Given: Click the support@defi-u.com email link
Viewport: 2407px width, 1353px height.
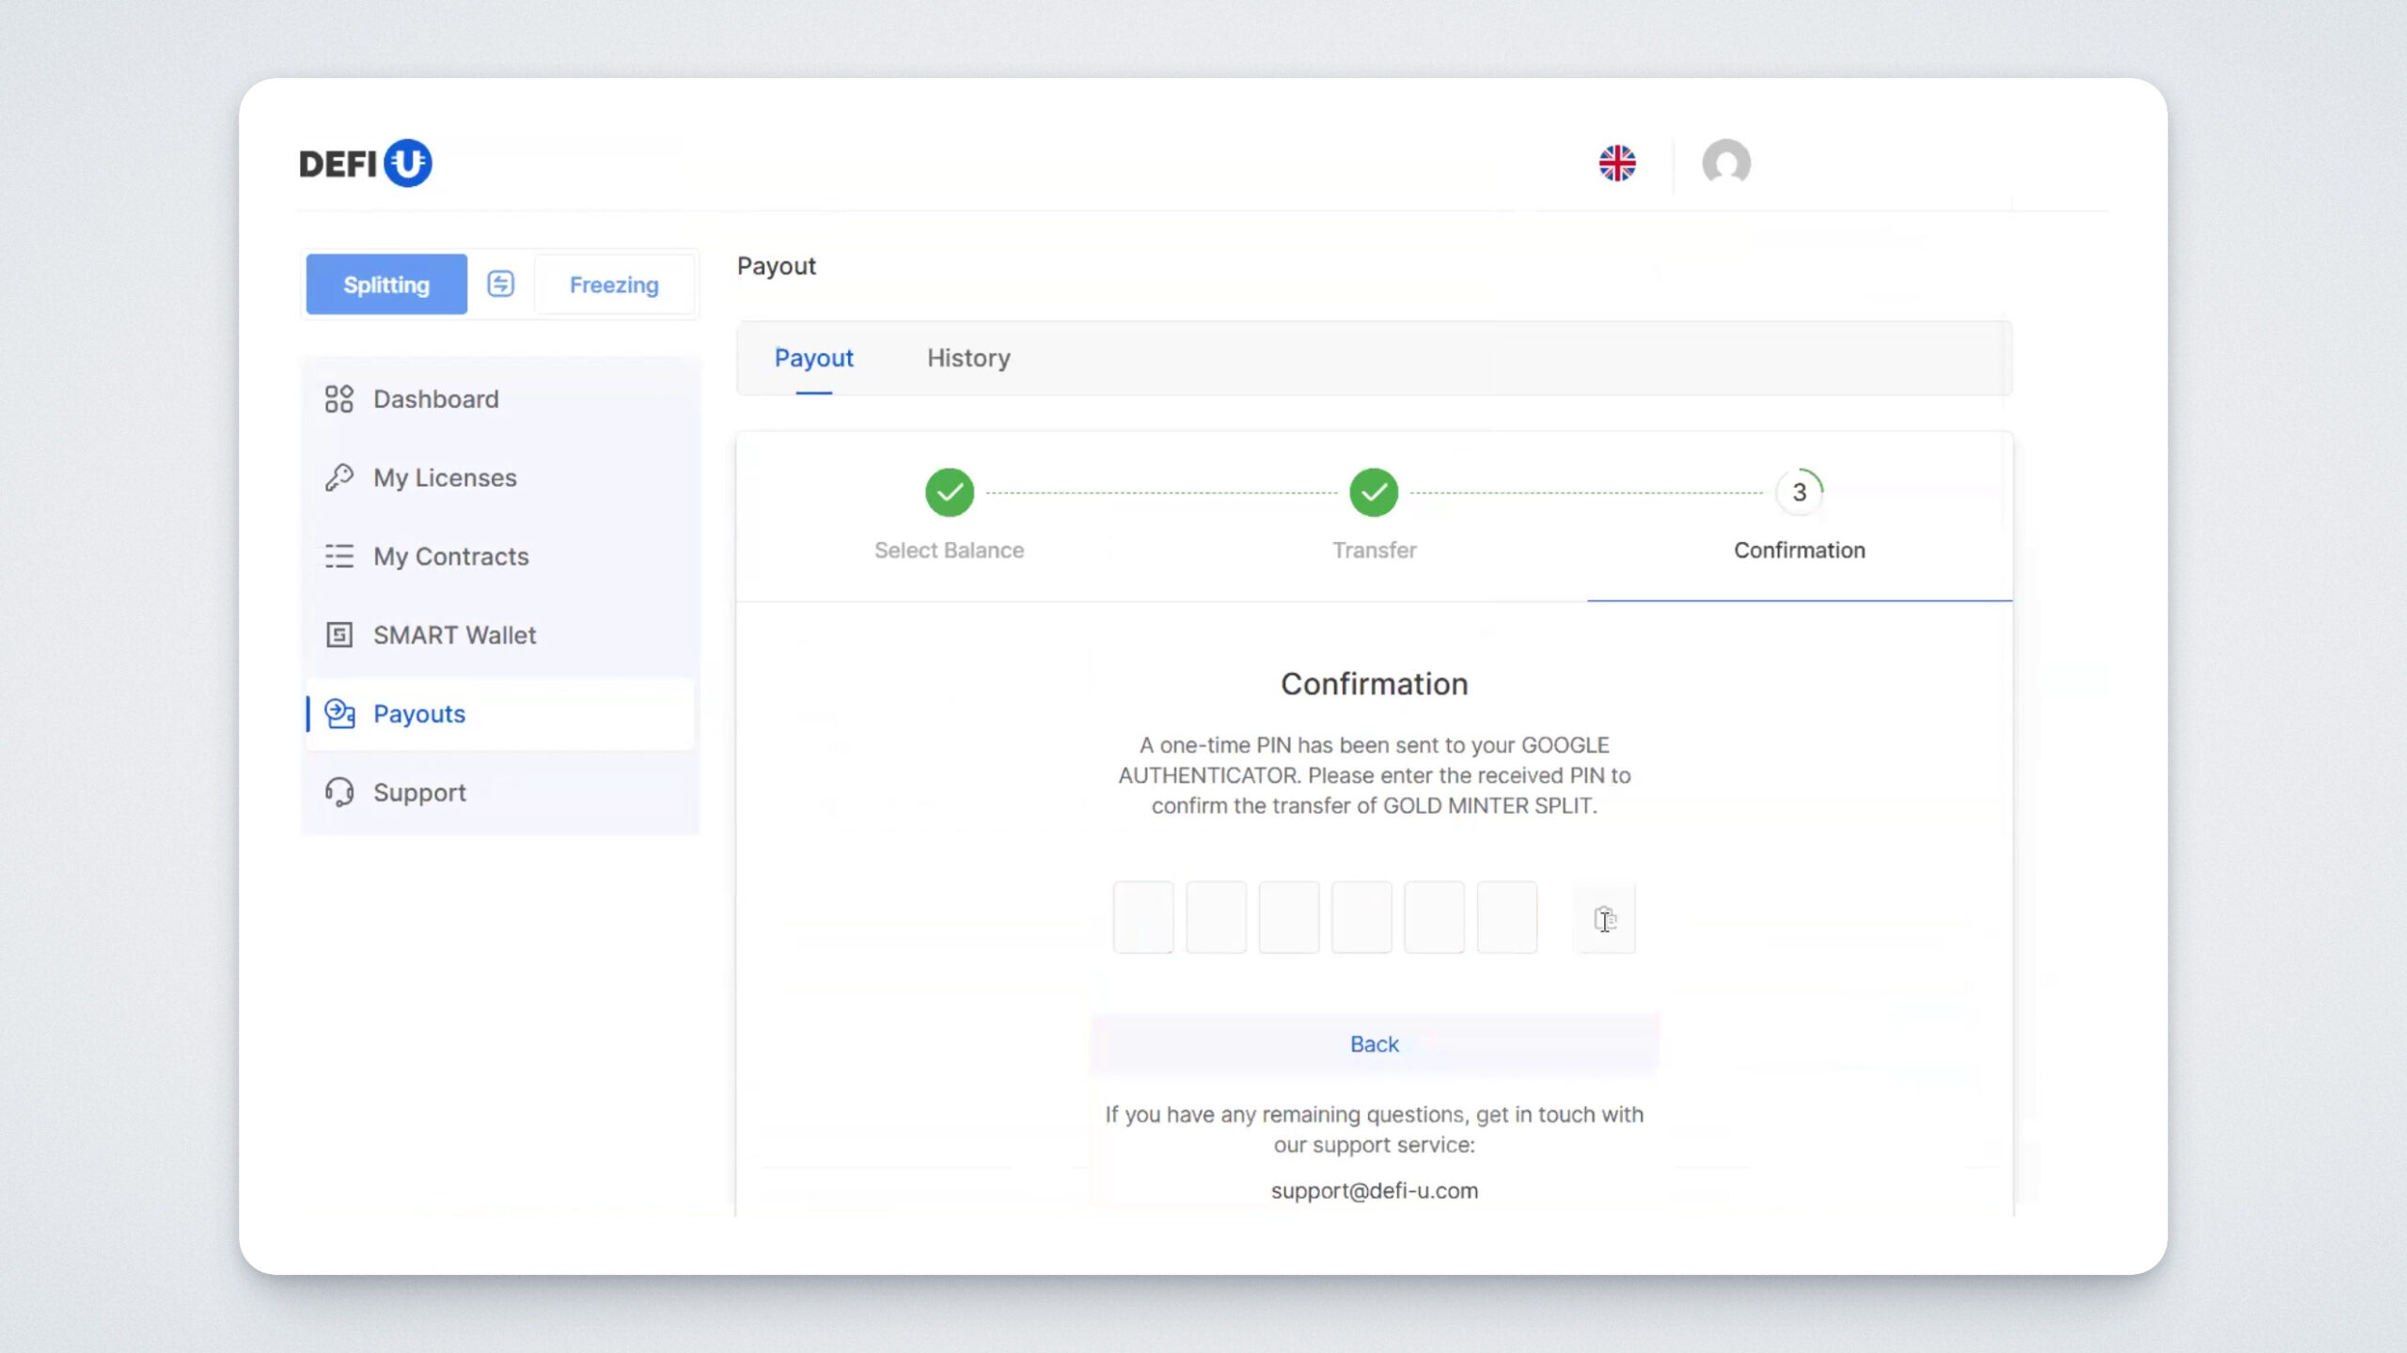Looking at the screenshot, I should click(1374, 1190).
